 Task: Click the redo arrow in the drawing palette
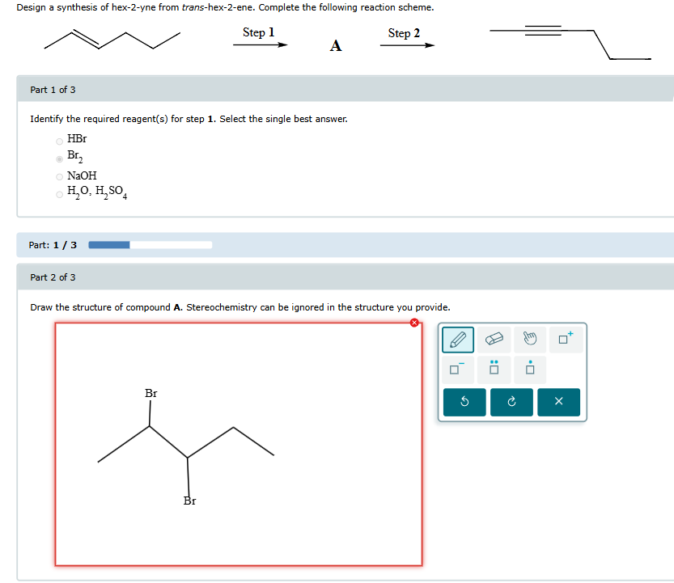[512, 402]
